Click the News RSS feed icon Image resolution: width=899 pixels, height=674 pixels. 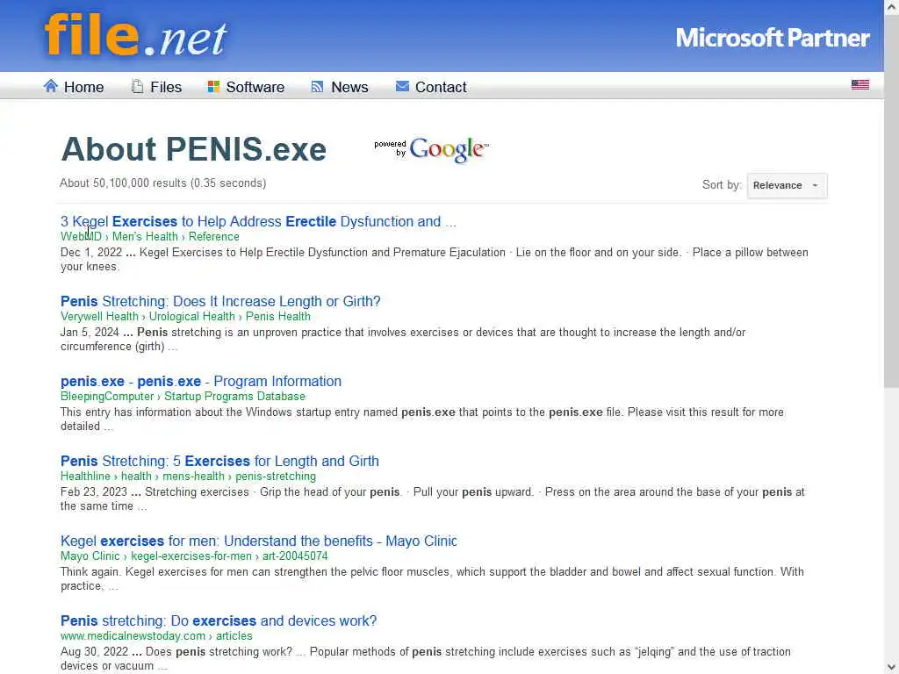click(x=318, y=86)
